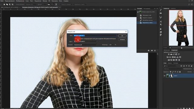194x109 pixels.
Task: Open the P-shaped collapsed panel icon
Action: pos(161,35)
